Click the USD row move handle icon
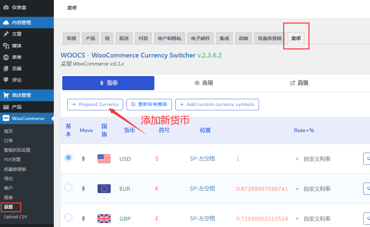 tap(83, 159)
